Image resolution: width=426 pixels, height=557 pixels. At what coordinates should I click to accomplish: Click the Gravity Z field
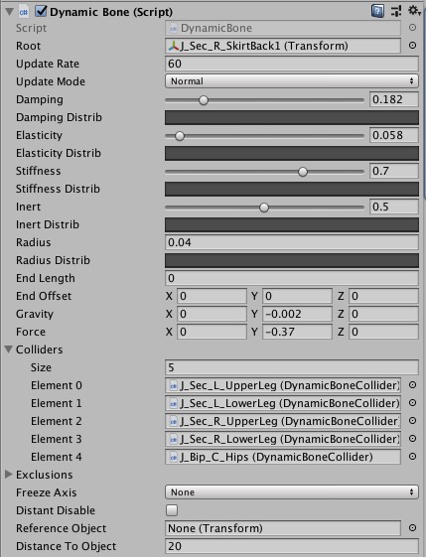pos(383,314)
